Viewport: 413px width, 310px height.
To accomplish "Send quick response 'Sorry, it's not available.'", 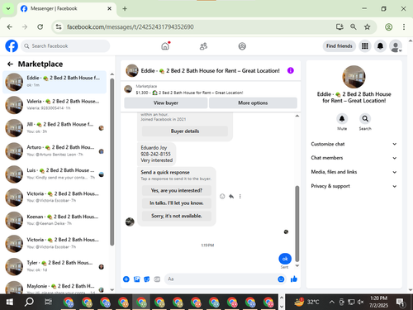I will [x=177, y=216].
